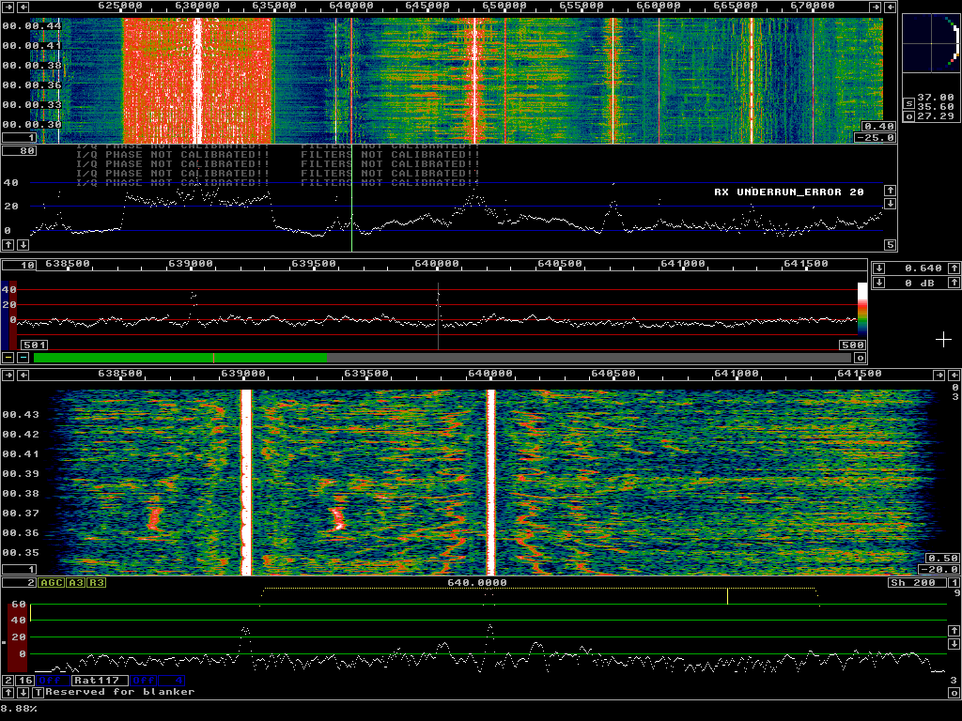Click the left-arrow at right of second waterfall scale
Image resolution: width=962 pixels, height=721 pixels.
954,375
